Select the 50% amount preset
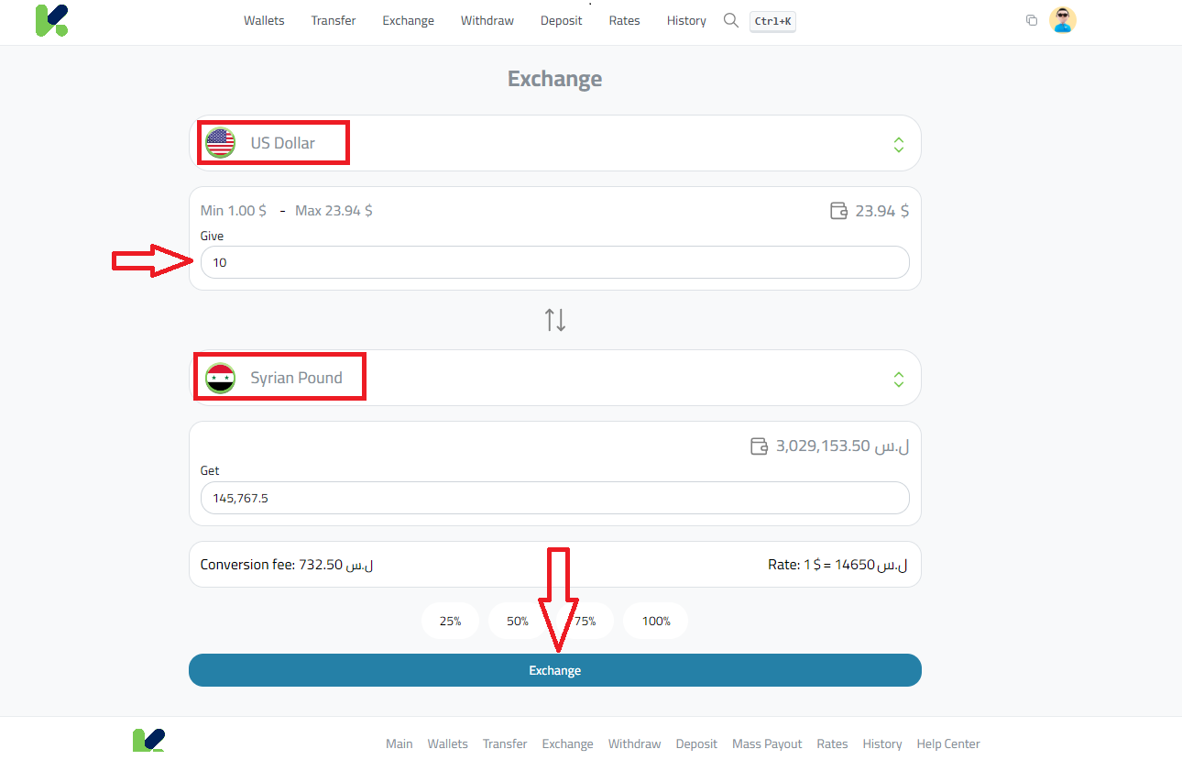 [x=517, y=621]
